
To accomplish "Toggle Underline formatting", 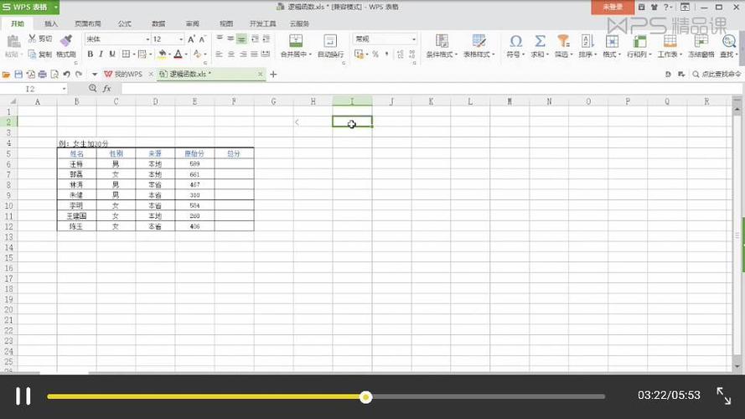I will click(x=112, y=54).
